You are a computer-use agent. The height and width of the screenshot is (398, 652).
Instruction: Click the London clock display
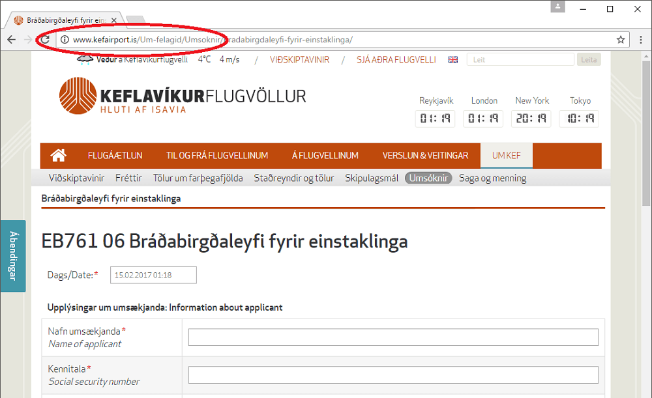coord(483,119)
